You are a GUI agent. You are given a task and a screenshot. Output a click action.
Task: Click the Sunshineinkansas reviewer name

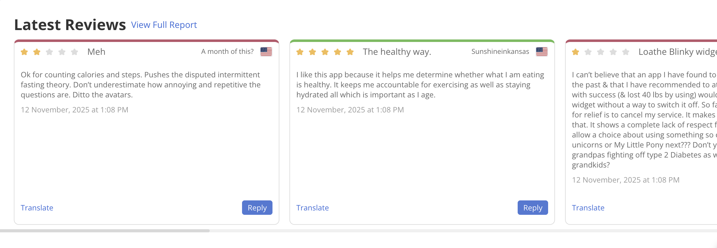[500, 52]
